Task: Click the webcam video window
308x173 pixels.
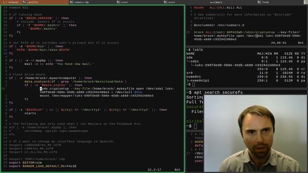Action: click(x=256, y=134)
